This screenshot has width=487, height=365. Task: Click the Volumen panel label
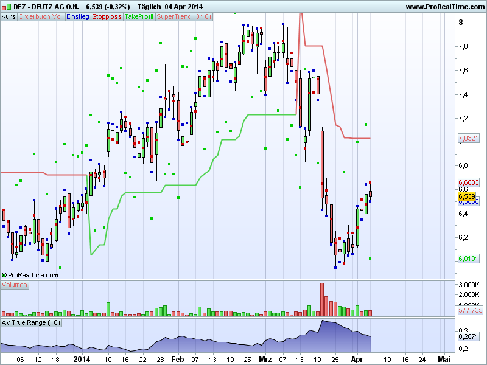(15, 285)
